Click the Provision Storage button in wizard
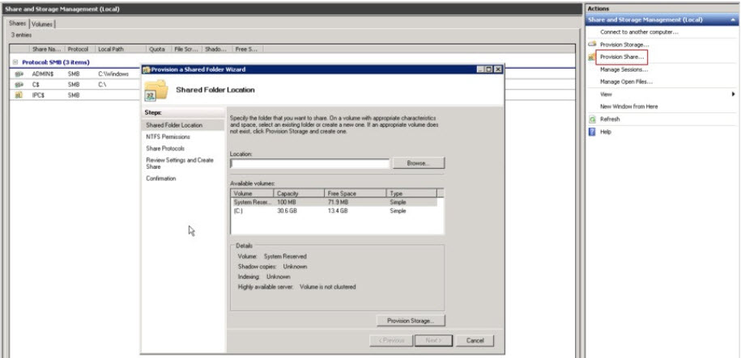Viewport: 741px width, 358px height. pos(411,321)
